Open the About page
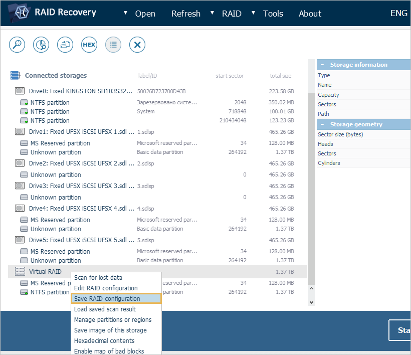This screenshot has width=411, height=355. pyautogui.click(x=310, y=14)
